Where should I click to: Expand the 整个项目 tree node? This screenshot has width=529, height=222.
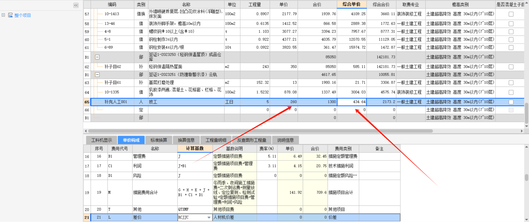pos(3,15)
